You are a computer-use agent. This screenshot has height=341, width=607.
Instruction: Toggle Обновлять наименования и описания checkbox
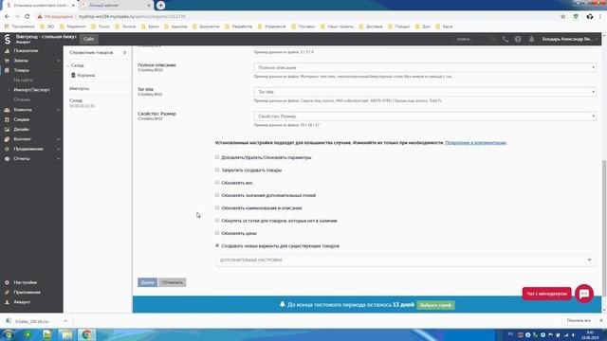pyautogui.click(x=217, y=208)
